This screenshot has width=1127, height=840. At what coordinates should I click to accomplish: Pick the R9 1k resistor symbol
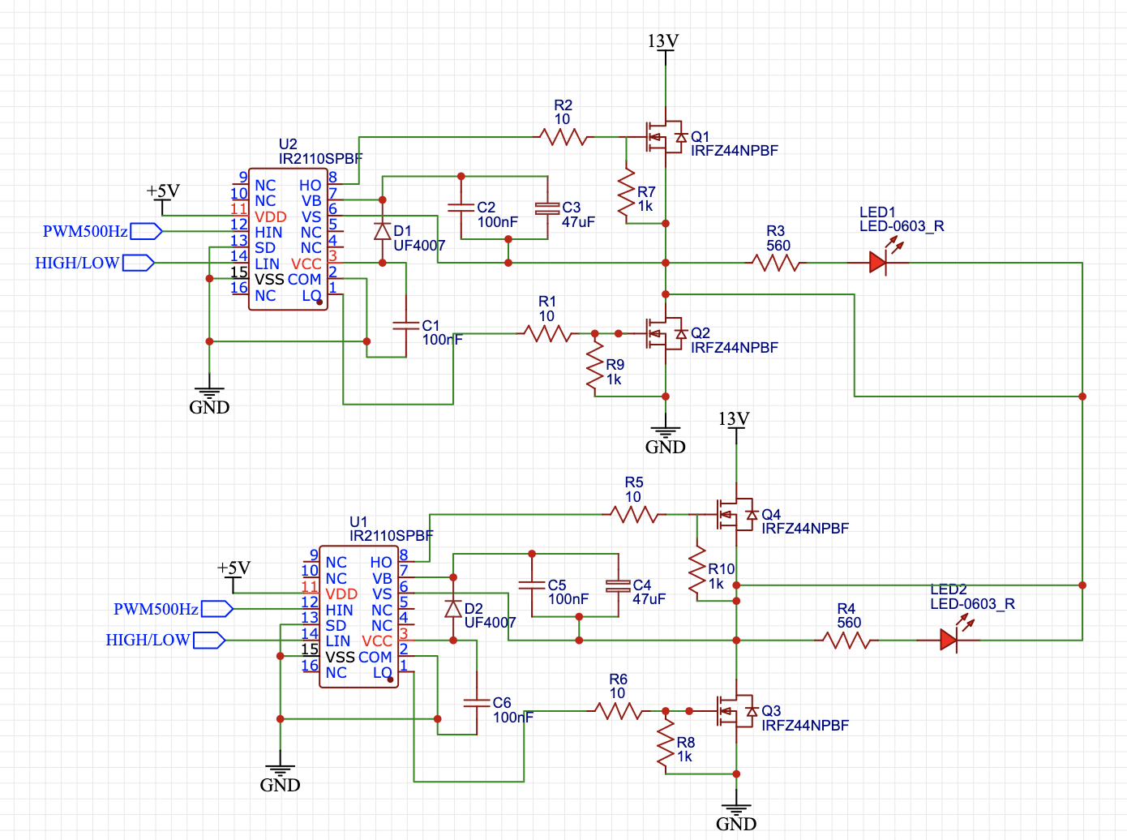(x=595, y=366)
